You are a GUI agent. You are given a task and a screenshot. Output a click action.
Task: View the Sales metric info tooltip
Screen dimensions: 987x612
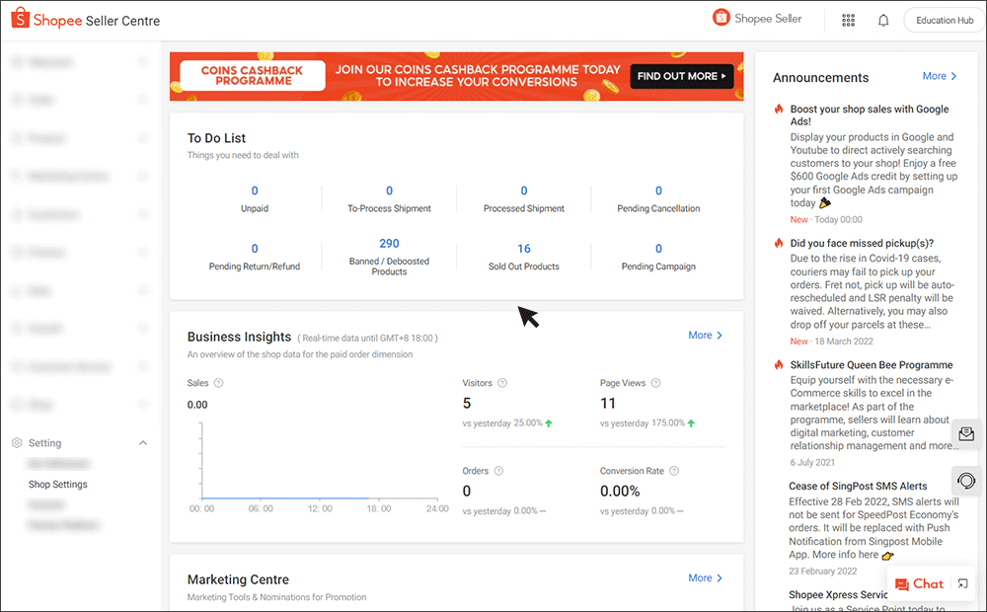click(x=218, y=383)
